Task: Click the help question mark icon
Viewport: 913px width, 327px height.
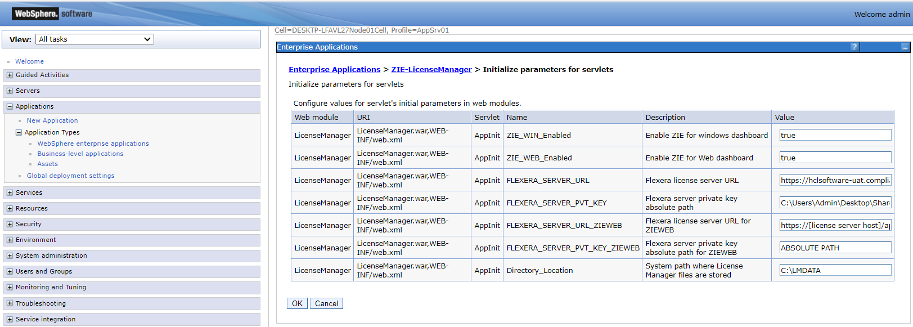Action: [854, 47]
